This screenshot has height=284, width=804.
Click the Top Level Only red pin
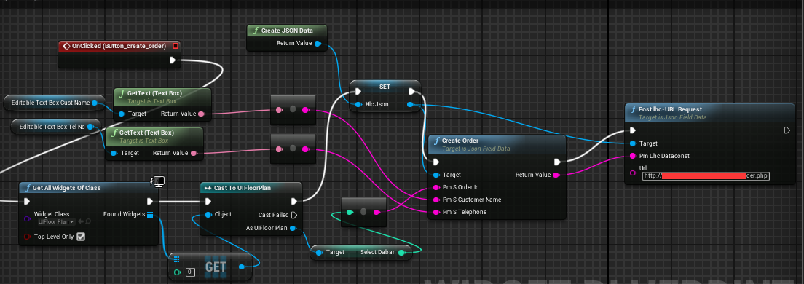[x=27, y=237]
